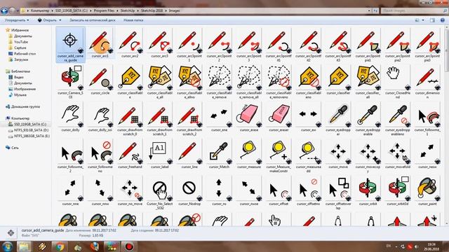Open Изображения library in sidebar

22,89
